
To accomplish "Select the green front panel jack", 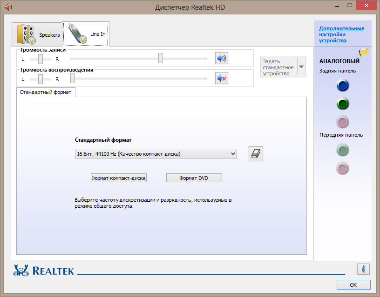I will (x=343, y=150).
